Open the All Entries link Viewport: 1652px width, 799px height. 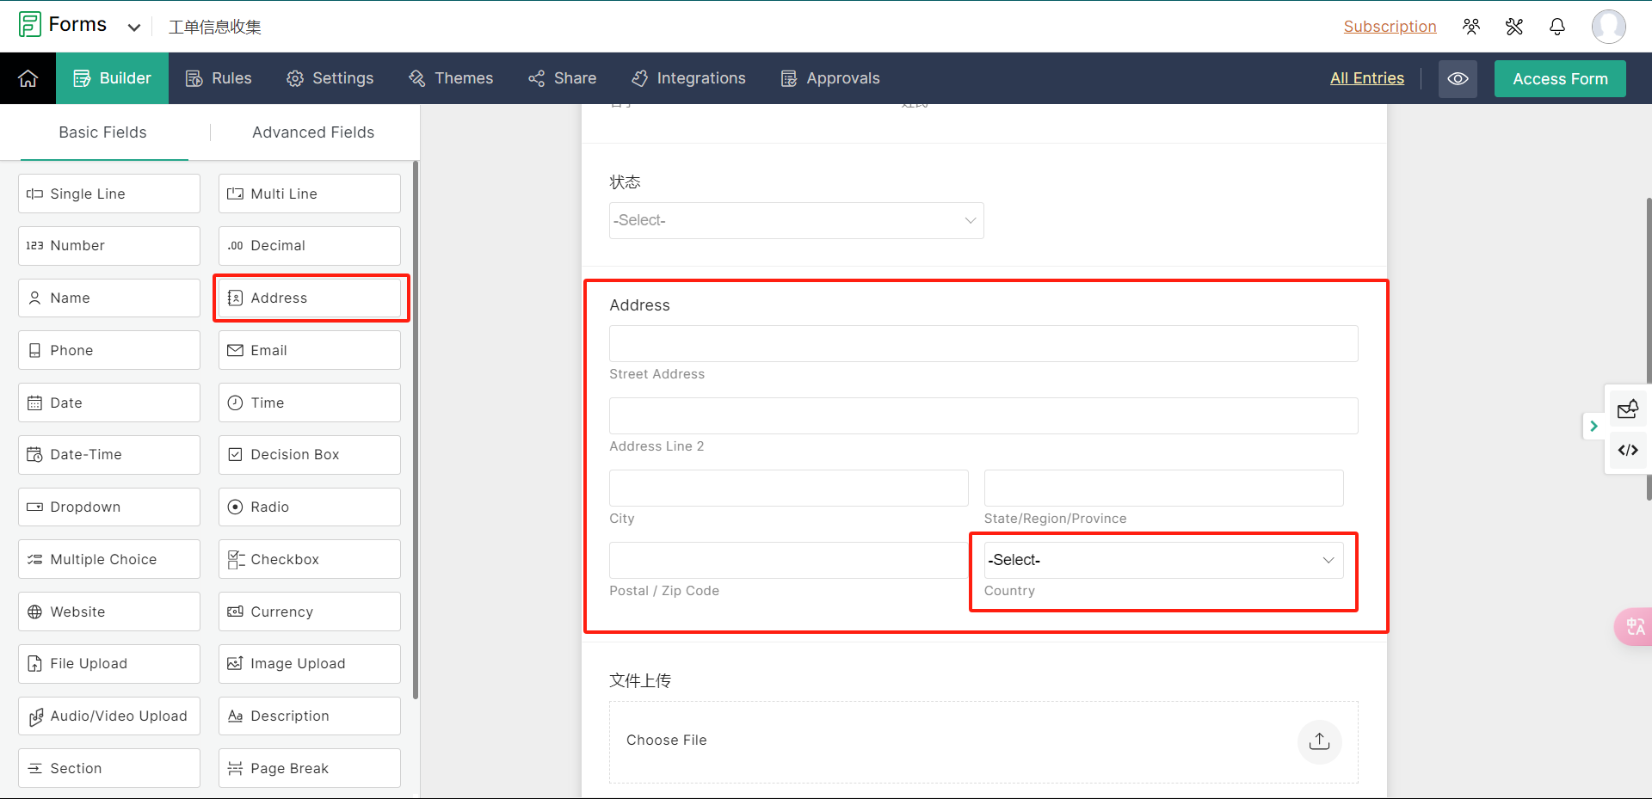point(1366,78)
